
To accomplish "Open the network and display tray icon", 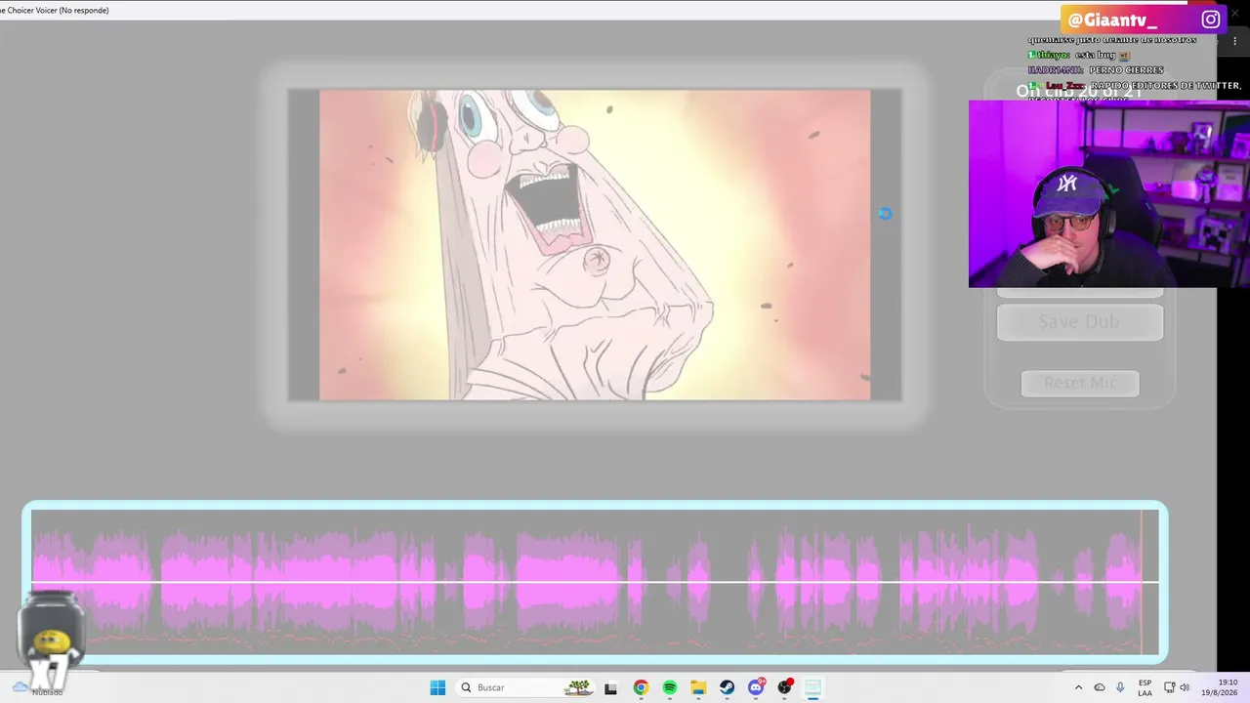I will click(x=1170, y=687).
